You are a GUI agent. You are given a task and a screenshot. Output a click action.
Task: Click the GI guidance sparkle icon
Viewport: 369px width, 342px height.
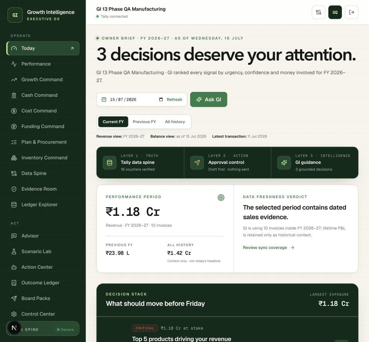[284, 163]
